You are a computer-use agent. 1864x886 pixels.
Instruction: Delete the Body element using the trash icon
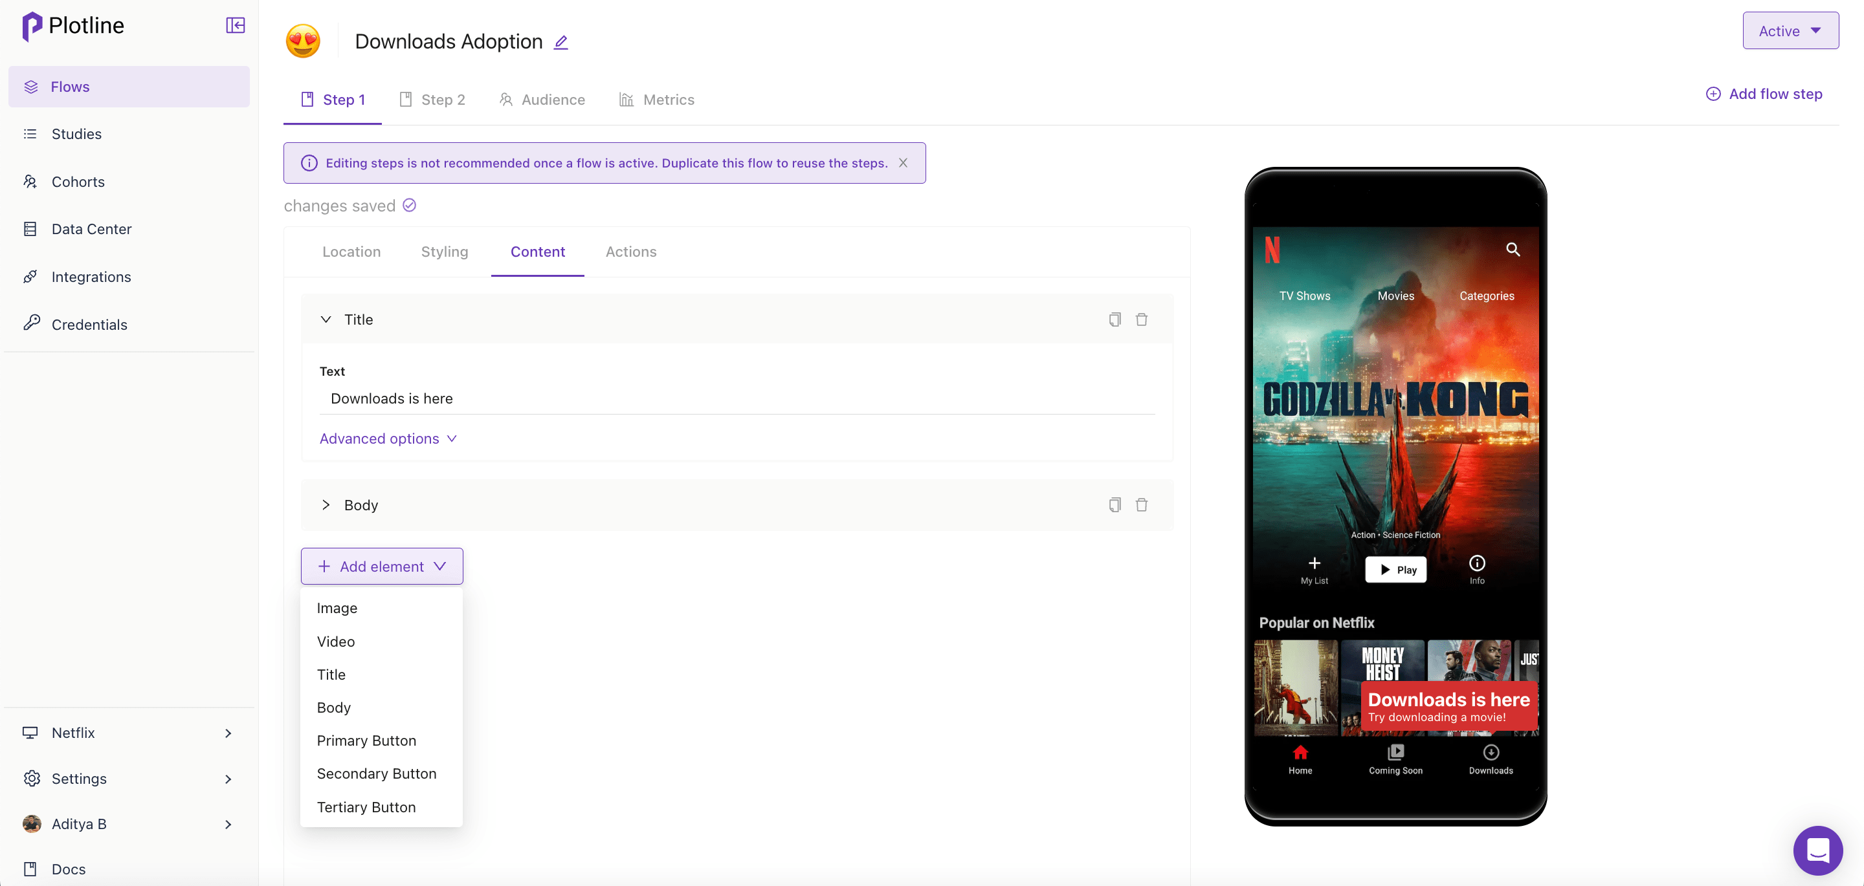[1142, 505]
